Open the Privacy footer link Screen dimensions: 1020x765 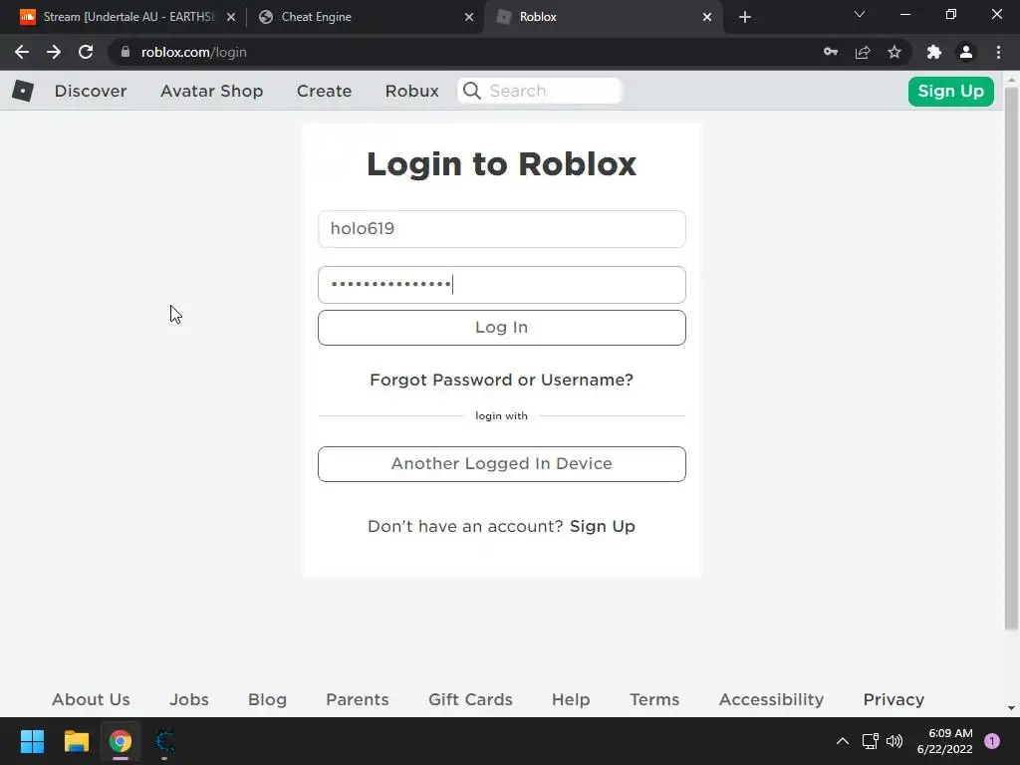(893, 699)
